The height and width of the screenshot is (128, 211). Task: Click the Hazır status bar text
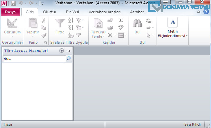click(8, 124)
